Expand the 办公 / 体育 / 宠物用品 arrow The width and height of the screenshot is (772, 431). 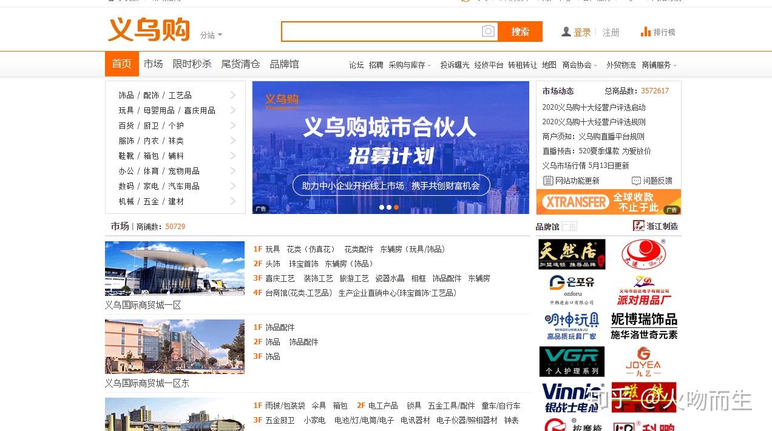(233, 171)
